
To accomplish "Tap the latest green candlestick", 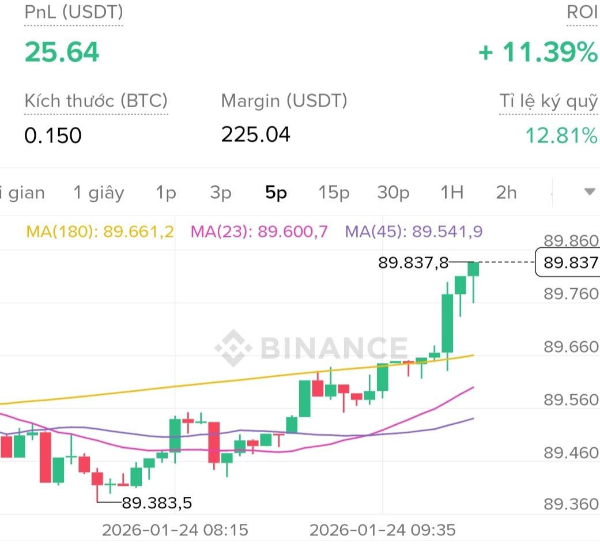I will (x=473, y=270).
